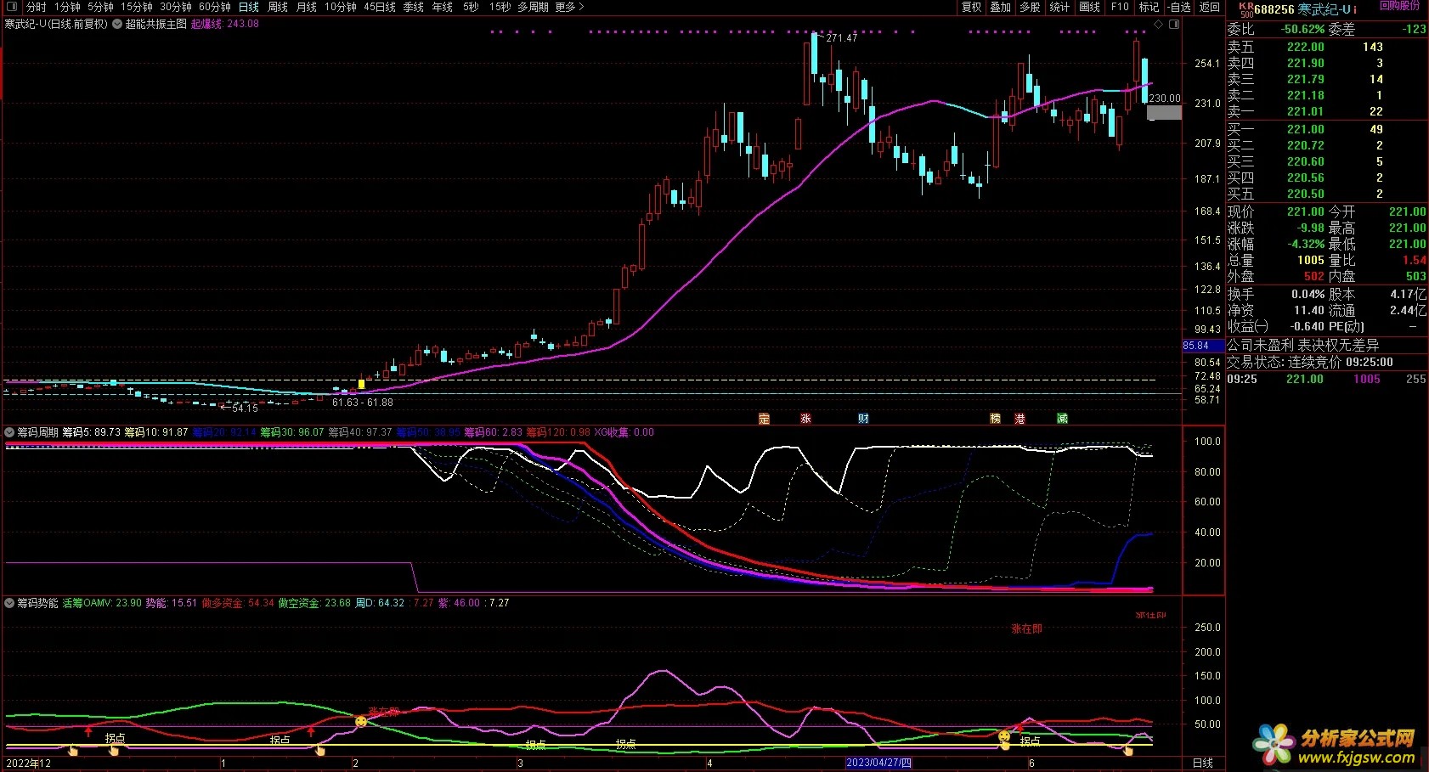1429x772 pixels.
Task: Select the 1分钟 period
Action: point(67,7)
